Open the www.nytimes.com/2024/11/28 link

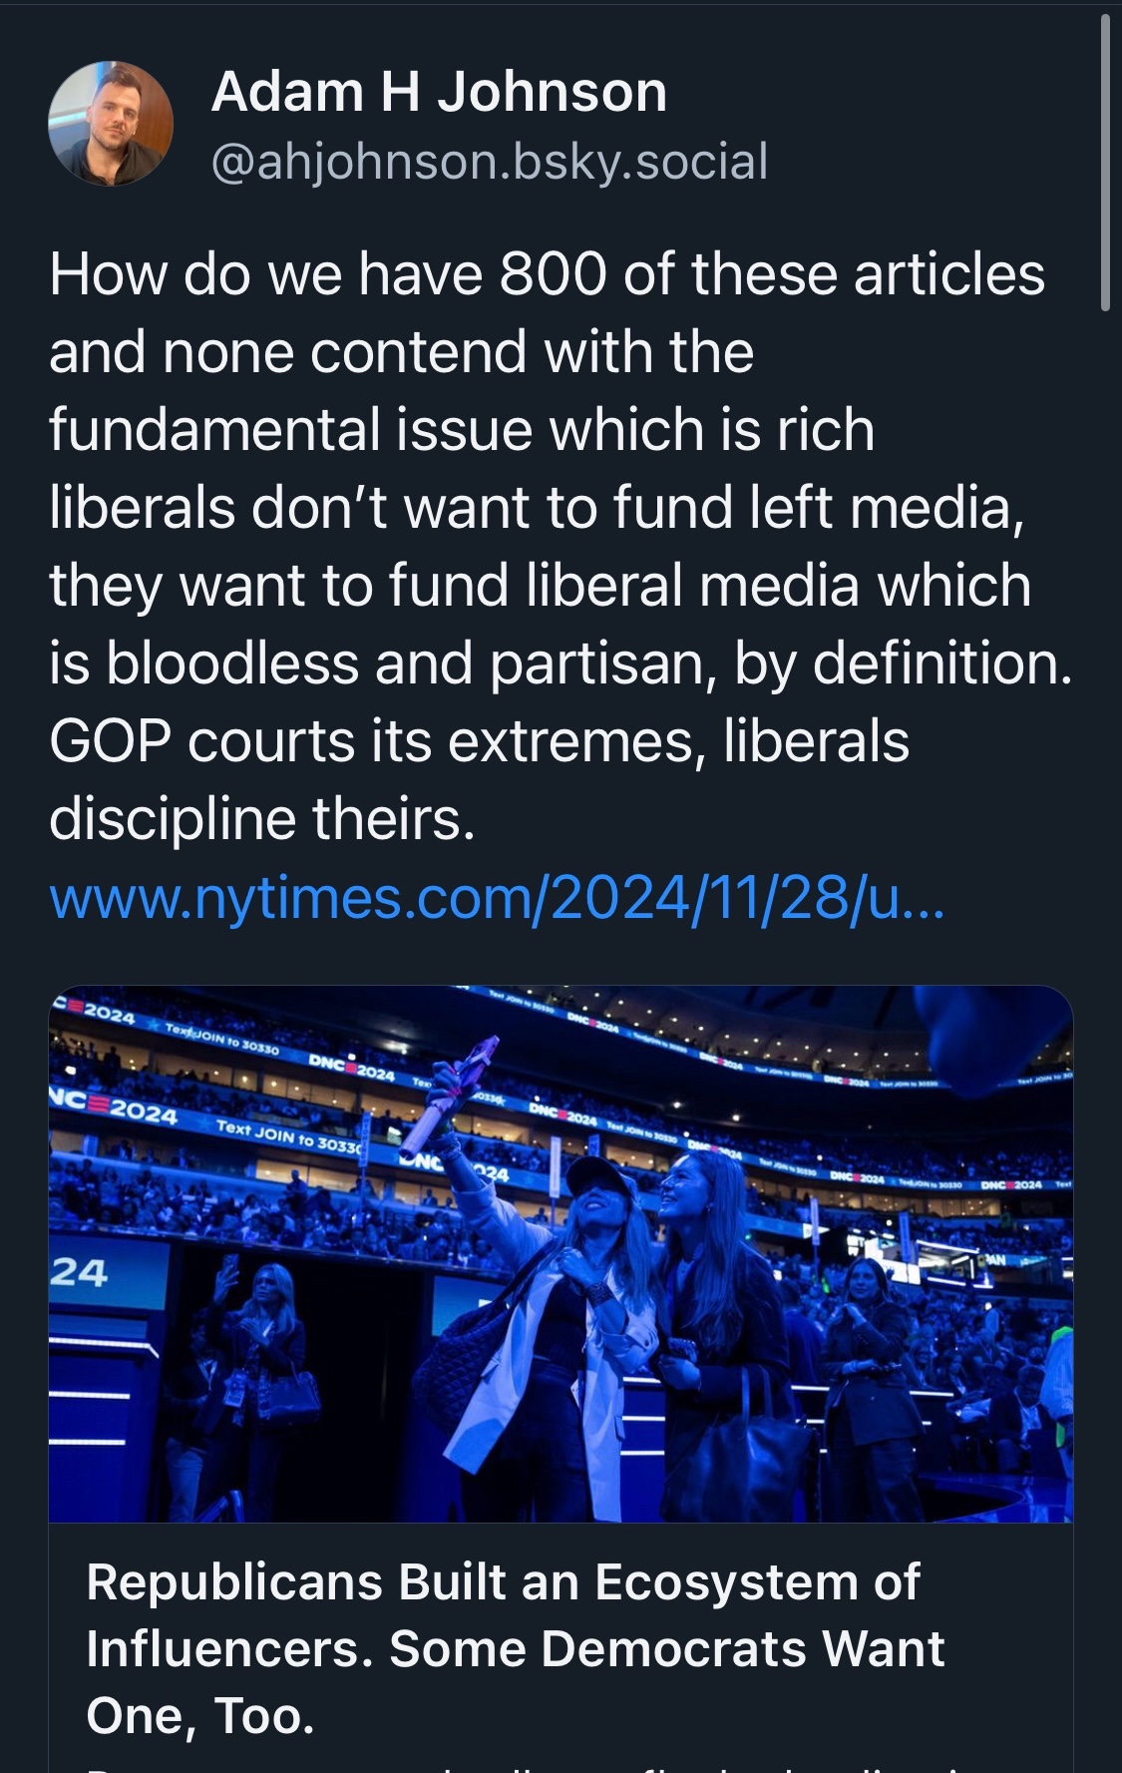(x=497, y=898)
